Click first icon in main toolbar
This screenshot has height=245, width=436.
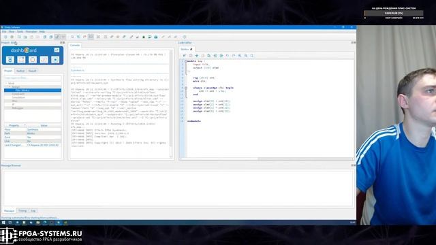click(5, 37)
